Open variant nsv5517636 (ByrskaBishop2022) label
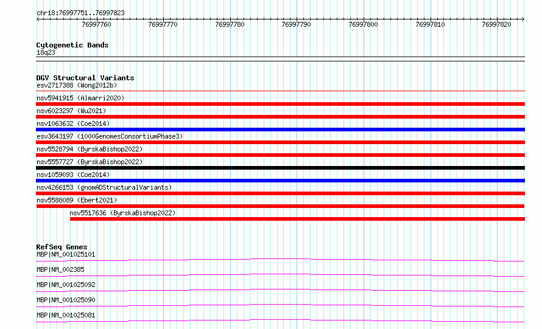 [x=122, y=213]
